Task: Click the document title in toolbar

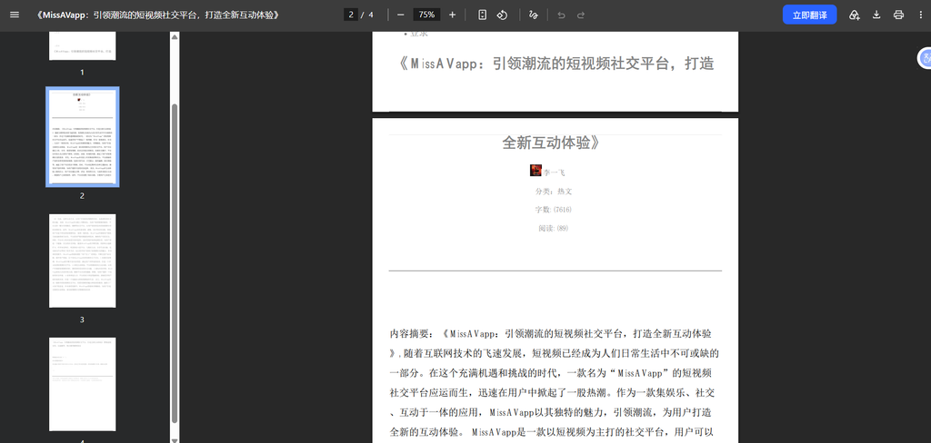Action: click(158, 15)
